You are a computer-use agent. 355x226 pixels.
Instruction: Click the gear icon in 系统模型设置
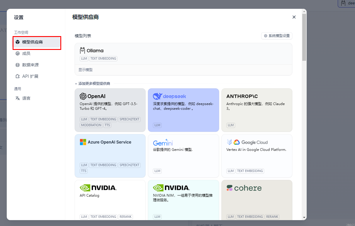pos(266,36)
